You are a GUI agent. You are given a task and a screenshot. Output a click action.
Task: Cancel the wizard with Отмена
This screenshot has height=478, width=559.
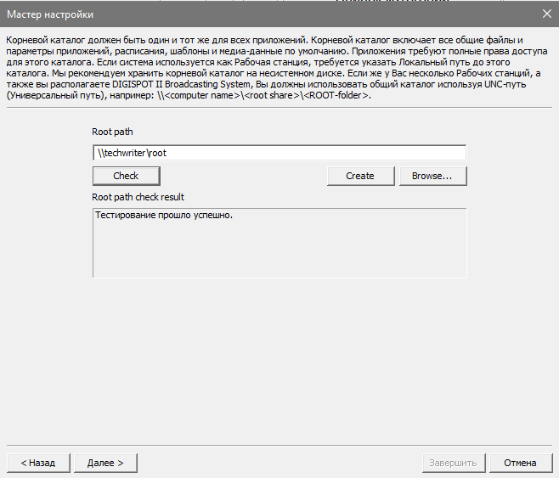[x=520, y=463]
